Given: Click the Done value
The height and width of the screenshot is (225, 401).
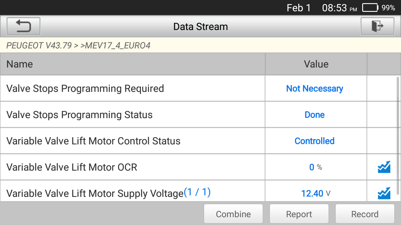Looking at the screenshot, I should [x=315, y=115].
